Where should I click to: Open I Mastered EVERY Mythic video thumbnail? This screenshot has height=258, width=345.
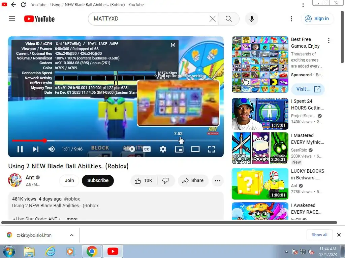pyautogui.click(x=260, y=148)
